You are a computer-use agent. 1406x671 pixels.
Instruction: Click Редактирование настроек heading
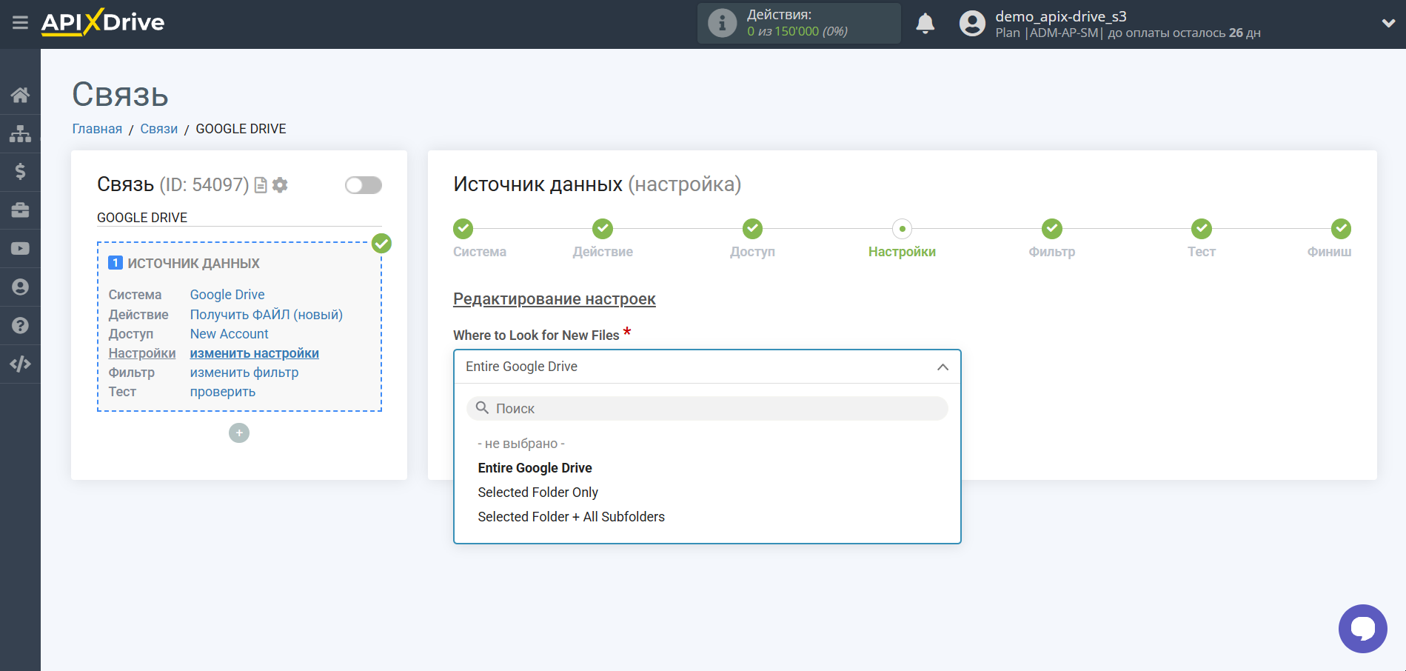[555, 299]
